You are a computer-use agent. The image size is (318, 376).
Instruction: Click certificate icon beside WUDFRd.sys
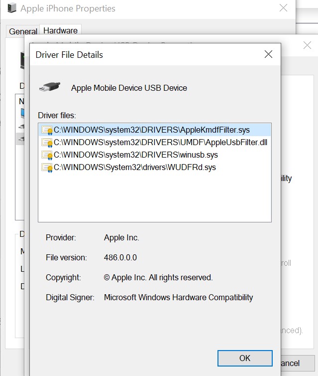tap(47, 168)
